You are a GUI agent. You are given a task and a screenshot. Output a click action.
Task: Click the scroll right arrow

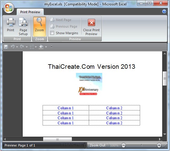[160, 139]
